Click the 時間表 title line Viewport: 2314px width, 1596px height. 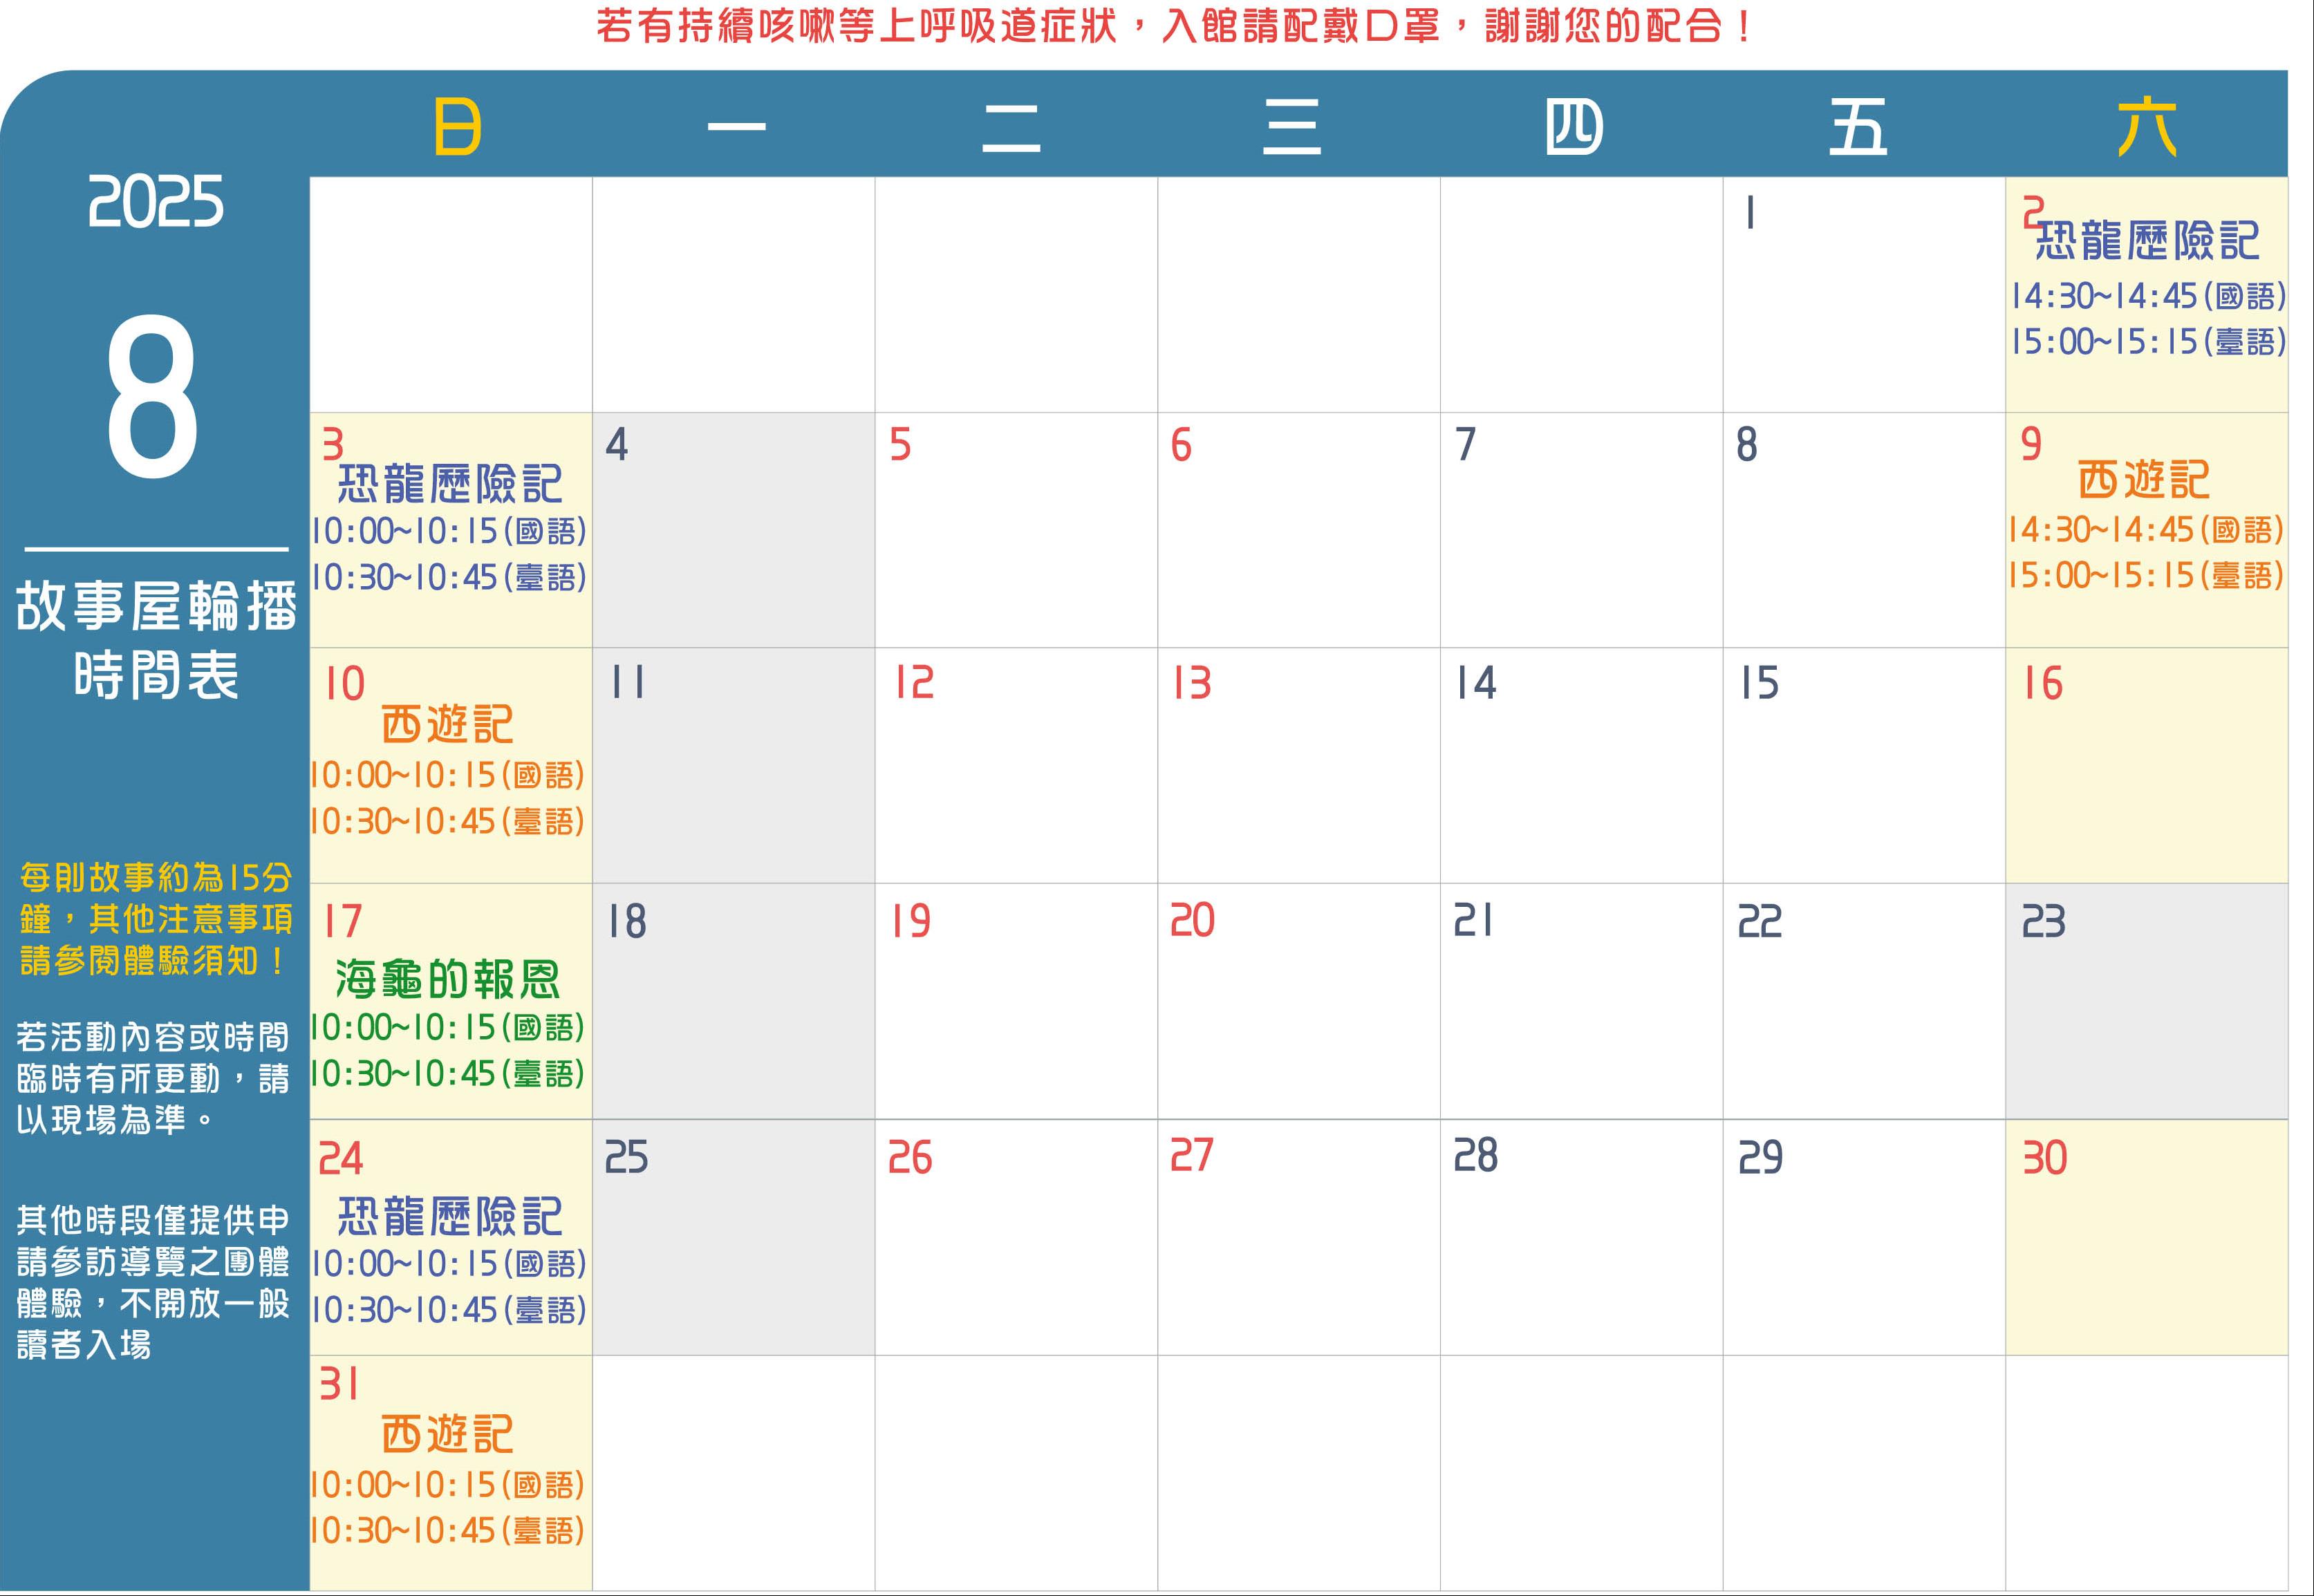[156, 675]
